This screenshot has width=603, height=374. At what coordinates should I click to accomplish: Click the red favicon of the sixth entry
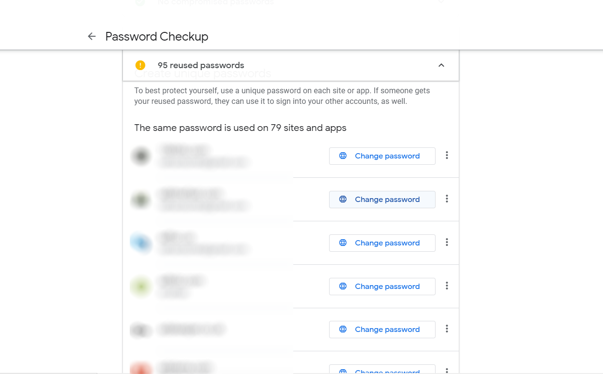coord(141,369)
